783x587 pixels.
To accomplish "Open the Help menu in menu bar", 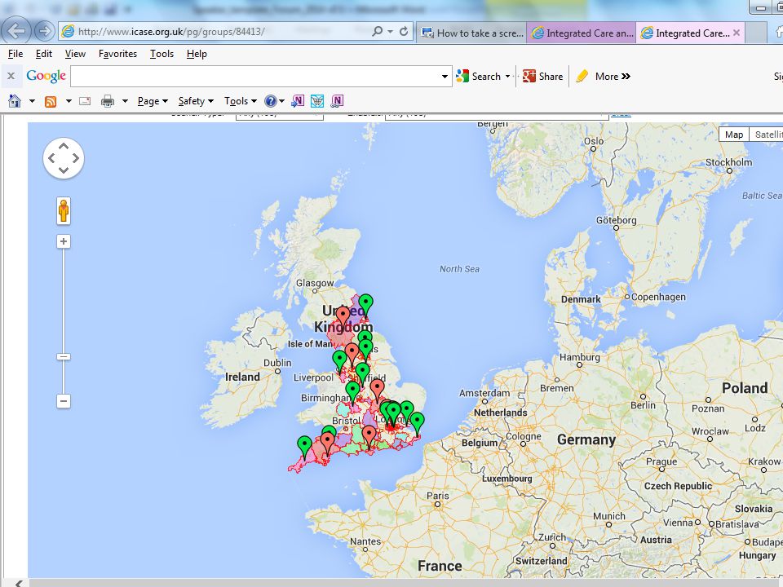I will coord(197,54).
